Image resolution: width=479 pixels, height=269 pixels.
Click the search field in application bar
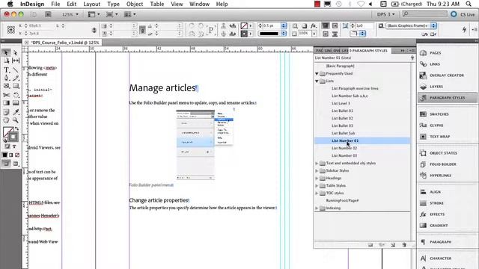[x=425, y=14]
